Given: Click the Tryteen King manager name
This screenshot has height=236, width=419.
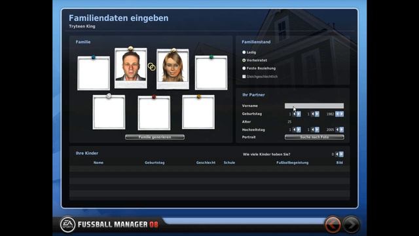Looking at the screenshot, I should [x=82, y=26].
